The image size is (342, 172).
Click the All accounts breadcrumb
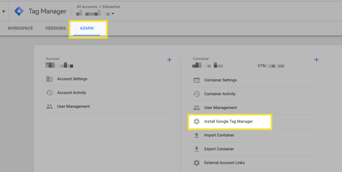(x=87, y=7)
